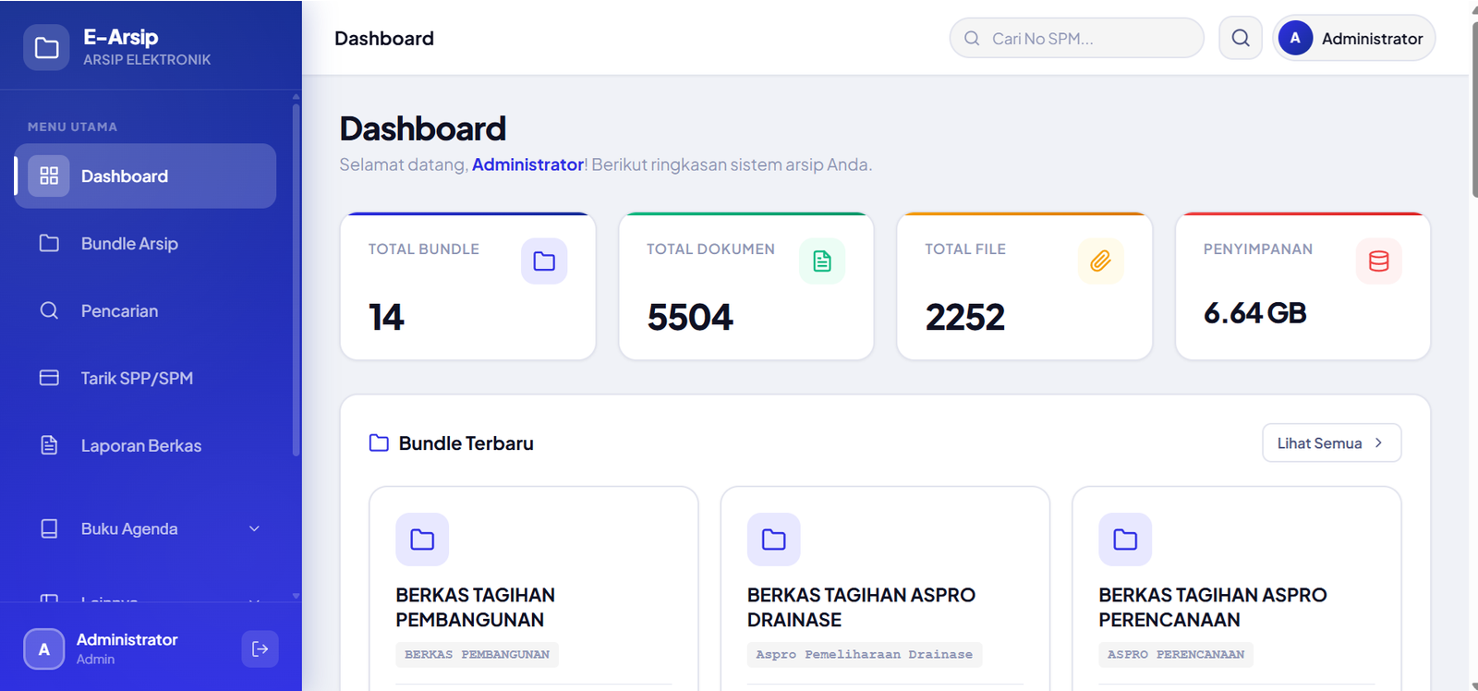Click the Penyimpanan database icon

[x=1378, y=261]
